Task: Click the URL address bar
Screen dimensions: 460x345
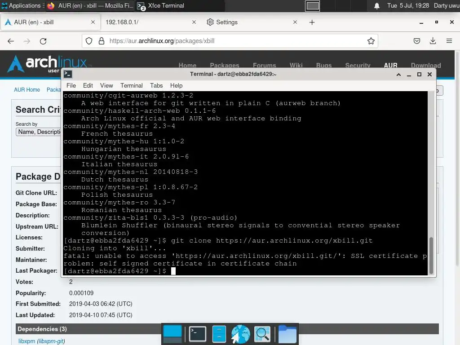Action: tap(230, 41)
